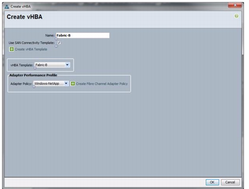249x189 pixels.
Task: Select the Fabric-B value in vHBA Template combo
Action: click(50, 65)
